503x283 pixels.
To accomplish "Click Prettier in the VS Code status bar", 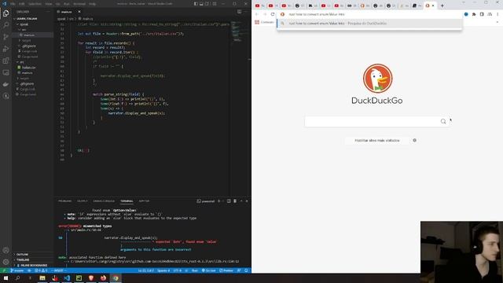I will [x=226, y=270].
